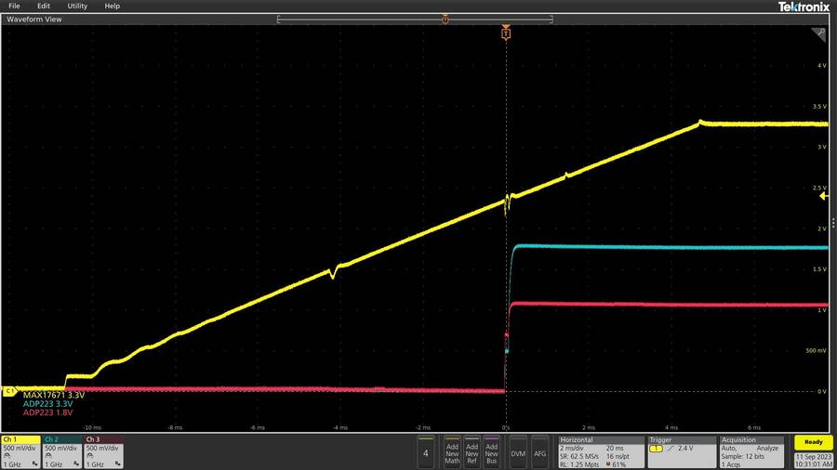
Task: Click the Add New Bus button
Action: (493, 451)
